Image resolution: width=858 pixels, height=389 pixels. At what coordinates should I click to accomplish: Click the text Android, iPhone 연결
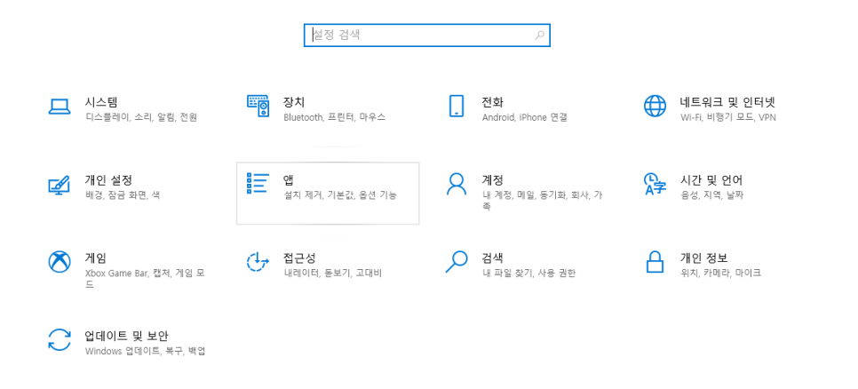coord(525,117)
